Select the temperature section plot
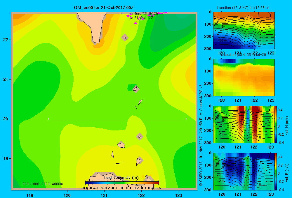The width and height of the screenshot is (292, 198). click(244, 31)
